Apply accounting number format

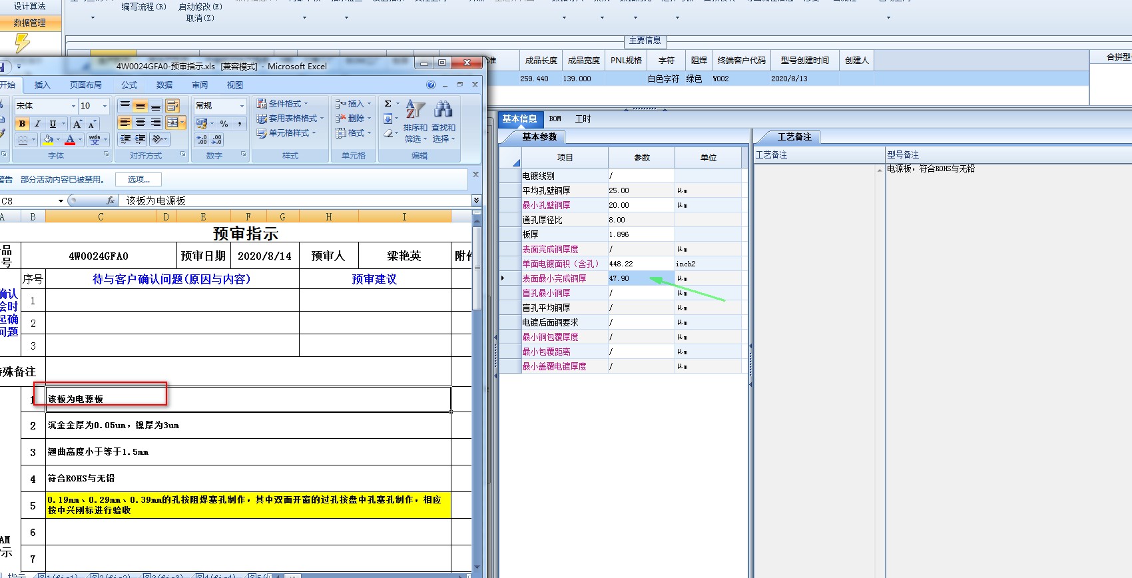point(202,123)
